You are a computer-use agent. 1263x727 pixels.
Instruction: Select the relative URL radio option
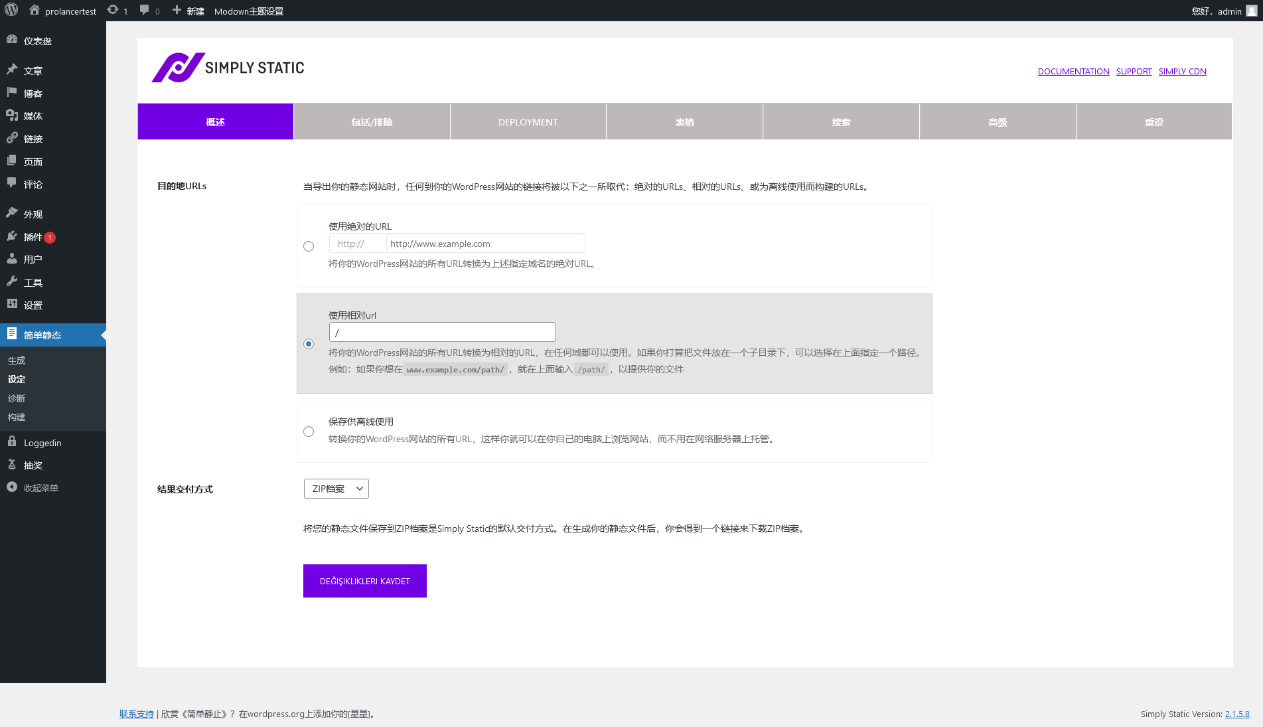[x=309, y=344]
